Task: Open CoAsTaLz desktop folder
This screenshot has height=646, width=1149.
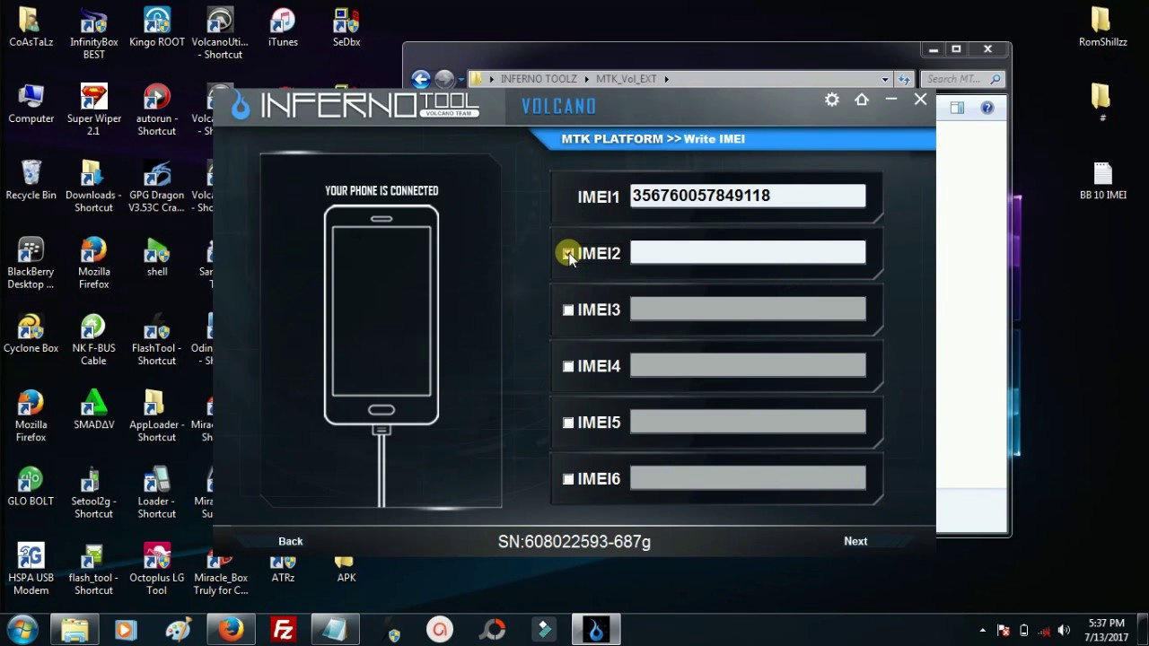Action: click(x=31, y=27)
